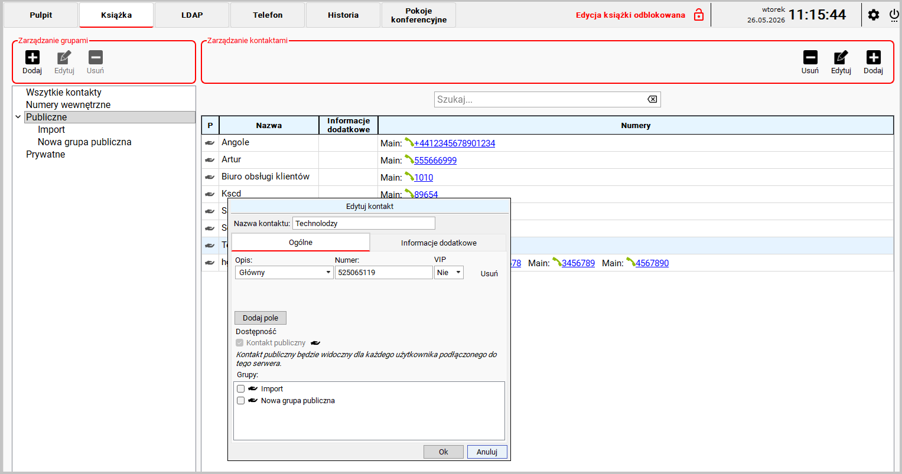This screenshot has width=902, height=474.
Task: Click the Usuń contact minus icon
Action: click(810, 57)
